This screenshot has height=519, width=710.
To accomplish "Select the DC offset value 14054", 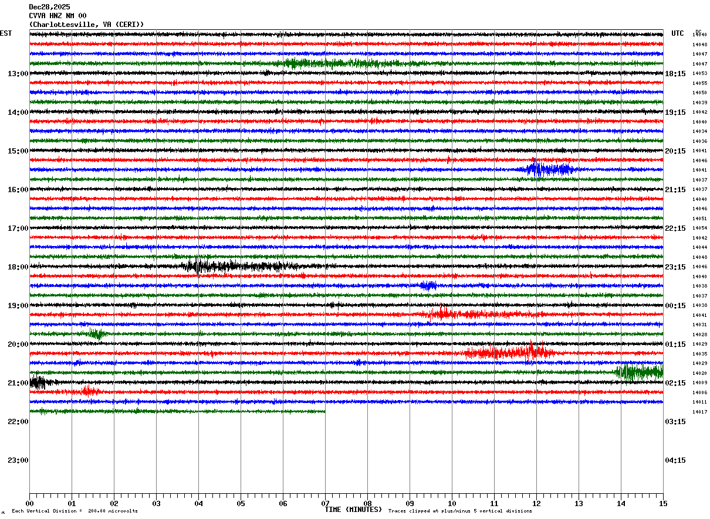I will (x=699, y=228).
